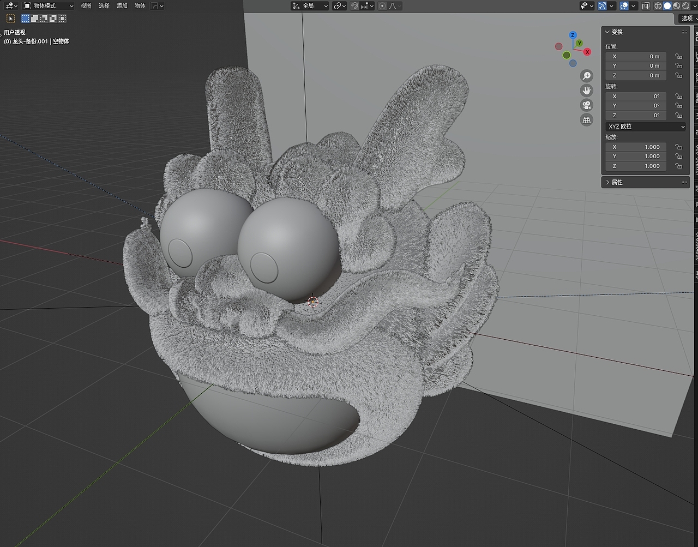Click the negative X axis circle

coord(559,46)
